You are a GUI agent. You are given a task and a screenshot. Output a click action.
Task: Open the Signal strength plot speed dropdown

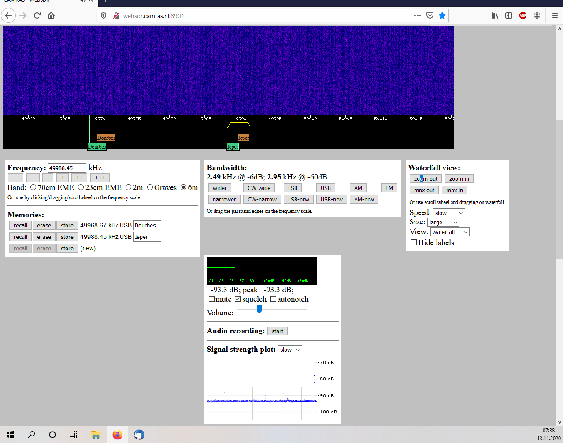290,350
